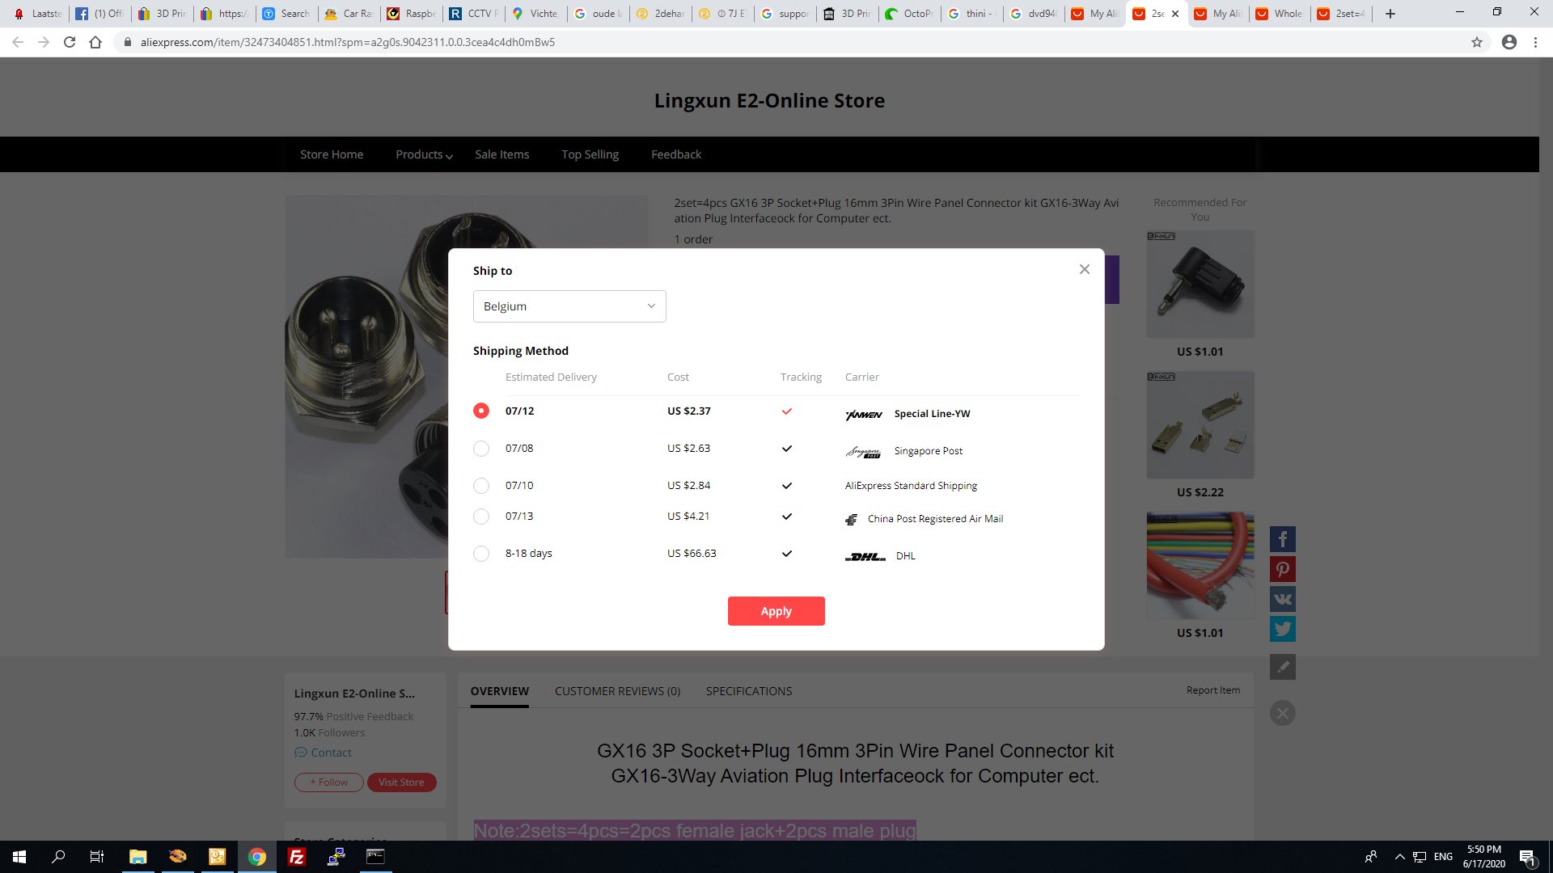Open File Explorer from the taskbar
Image resolution: width=1553 pixels, height=873 pixels.
click(x=138, y=857)
